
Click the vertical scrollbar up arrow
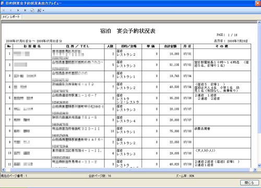click(x=259, y=22)
